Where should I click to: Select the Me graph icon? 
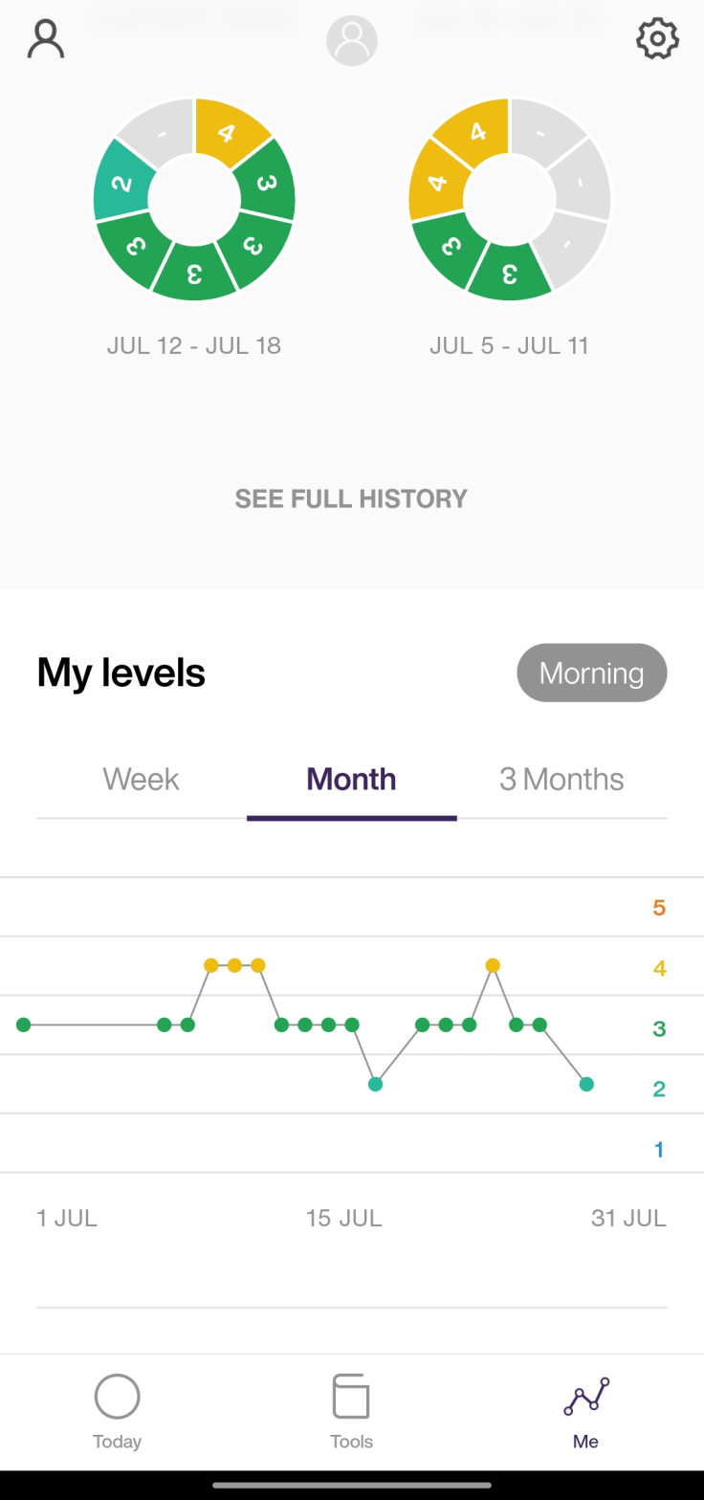click(x=585, y=1397)
